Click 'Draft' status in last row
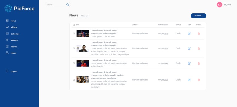 [178, 80]
